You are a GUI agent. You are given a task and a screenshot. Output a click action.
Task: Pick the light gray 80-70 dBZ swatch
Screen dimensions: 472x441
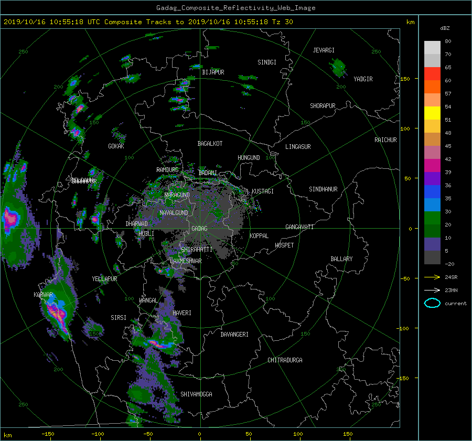point(432,47)
